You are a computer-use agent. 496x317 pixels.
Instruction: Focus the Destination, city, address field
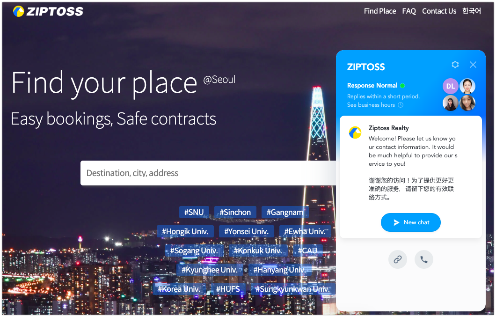(208, 173)
